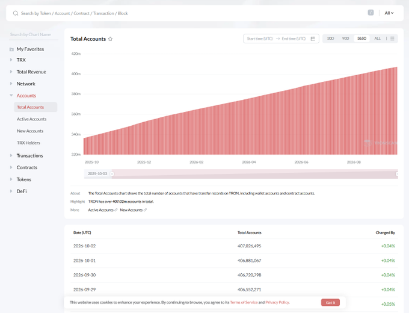Click New Accounts external link icon
The image size is (409, 313).
[x=146, y=210]
